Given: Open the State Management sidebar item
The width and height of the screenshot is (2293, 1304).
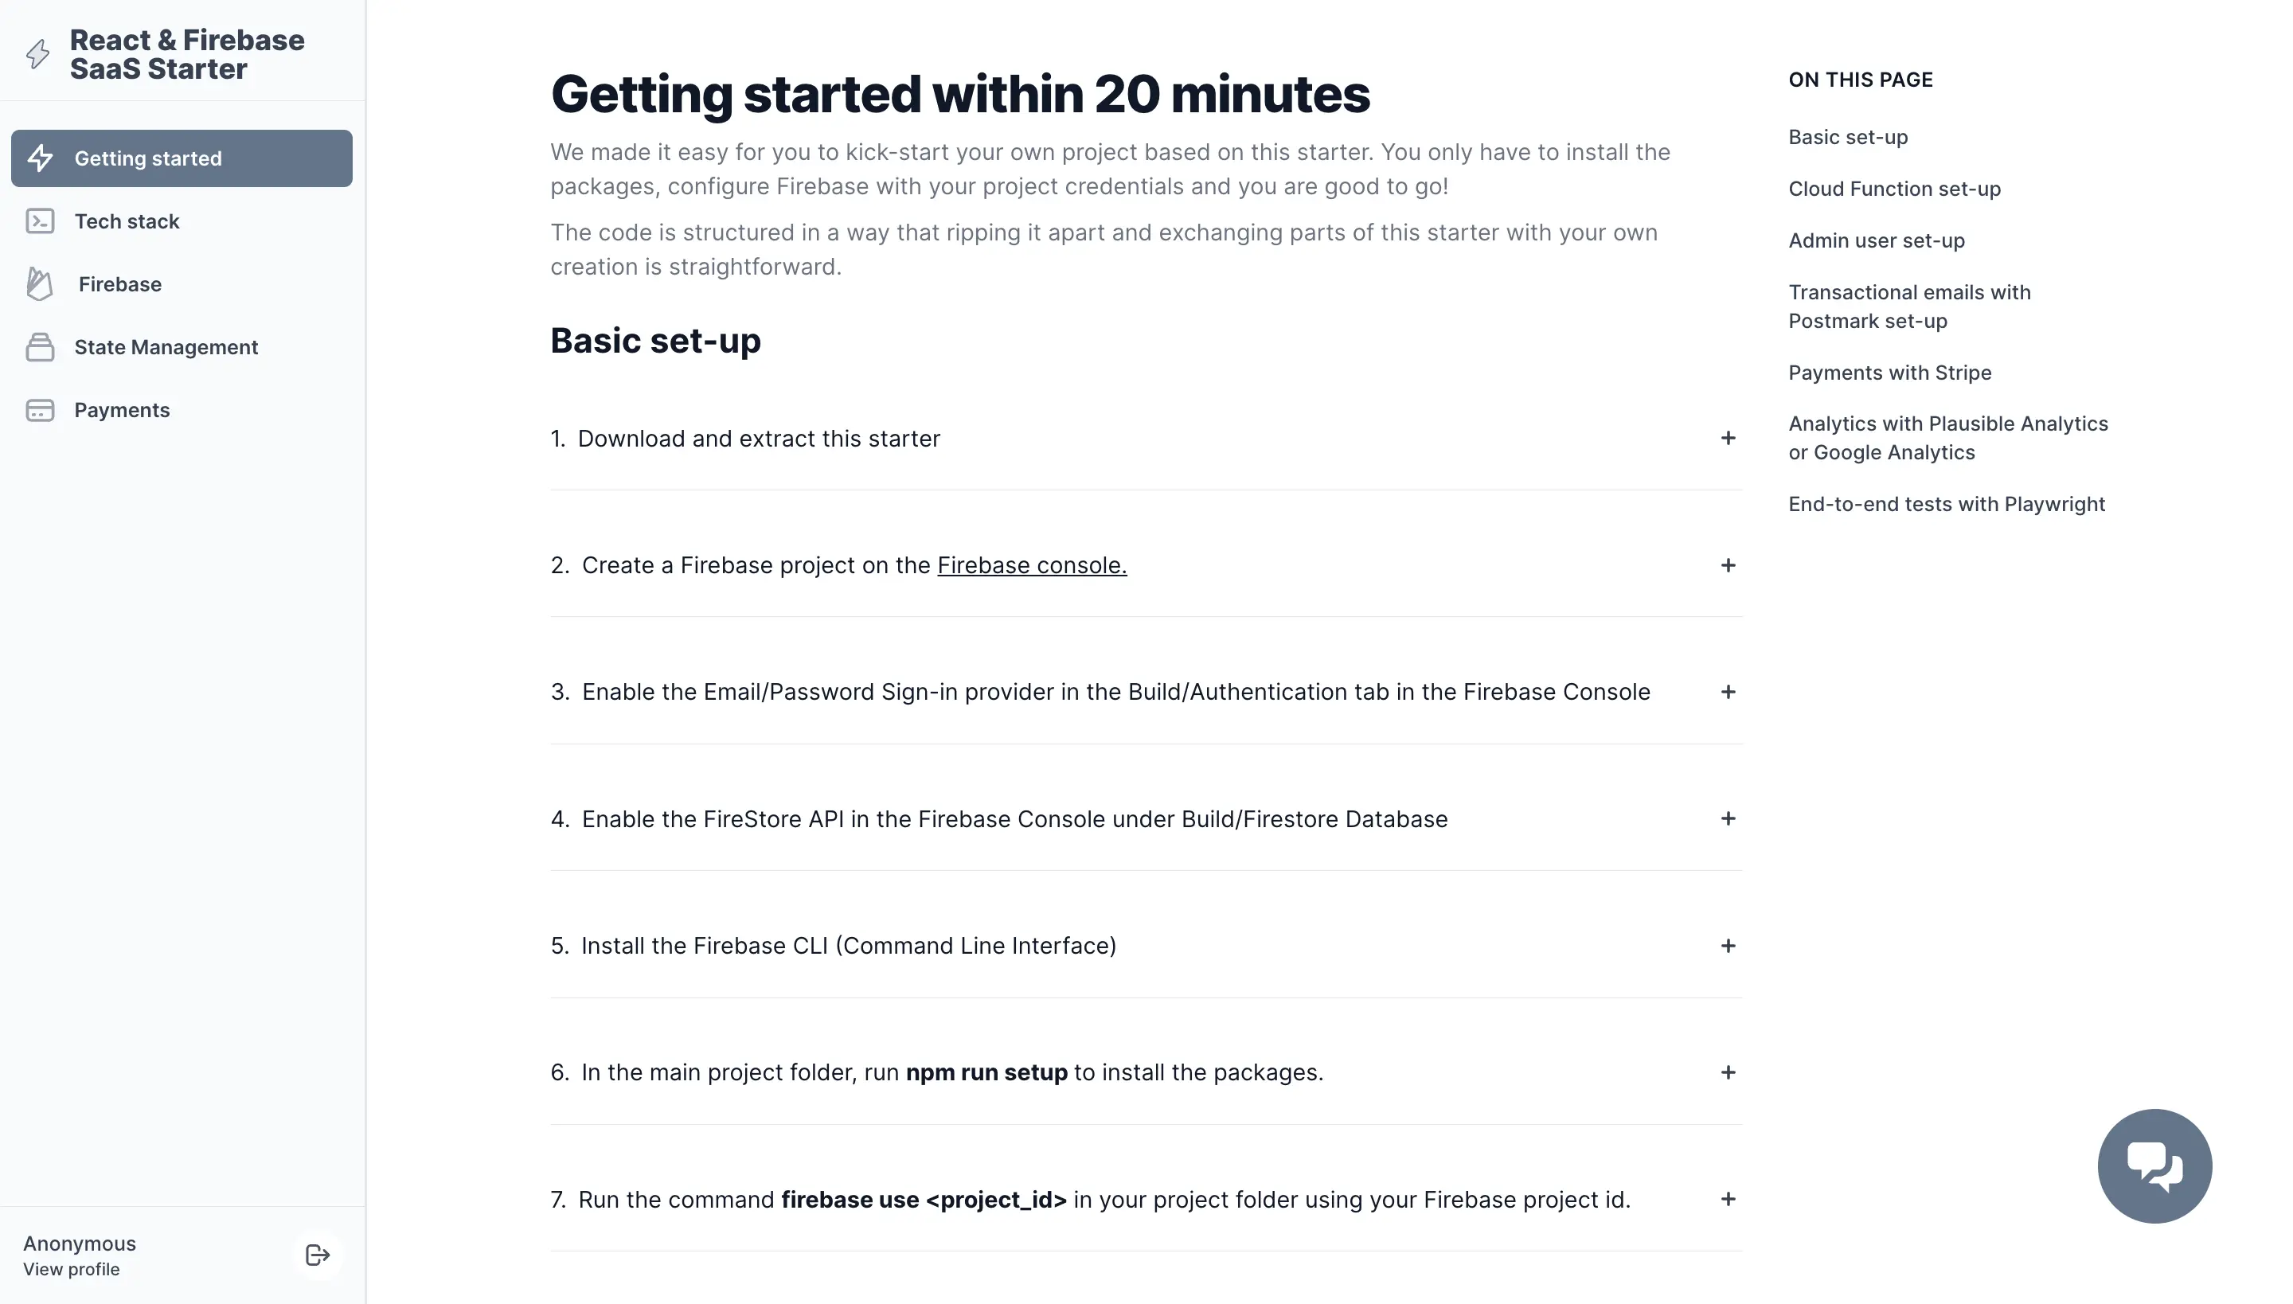Looking at the screenshot, I should click(182, 346).
